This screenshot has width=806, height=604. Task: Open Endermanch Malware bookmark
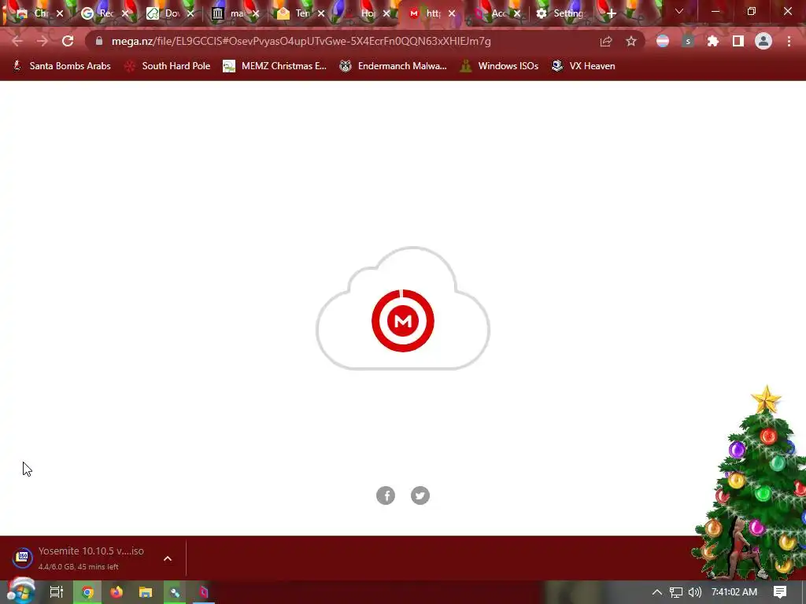click(x=393, y=66)
